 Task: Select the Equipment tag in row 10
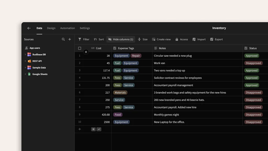coord(121,122)
